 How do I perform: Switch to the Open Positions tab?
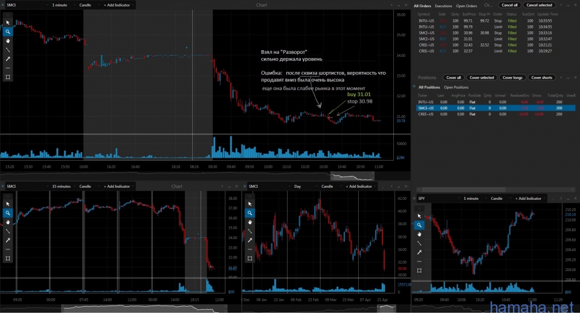456,88
